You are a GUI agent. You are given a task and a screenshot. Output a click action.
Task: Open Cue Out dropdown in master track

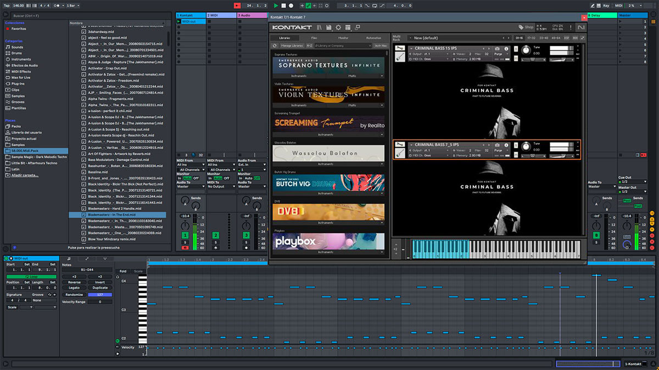[x=633, y=181]
